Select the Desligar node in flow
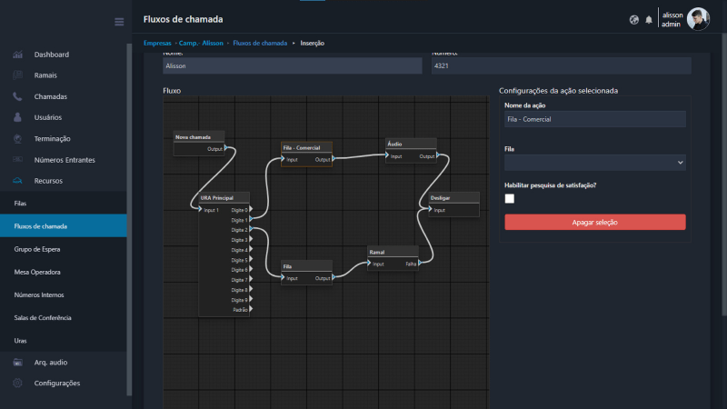727x409 pixels. 453,197
